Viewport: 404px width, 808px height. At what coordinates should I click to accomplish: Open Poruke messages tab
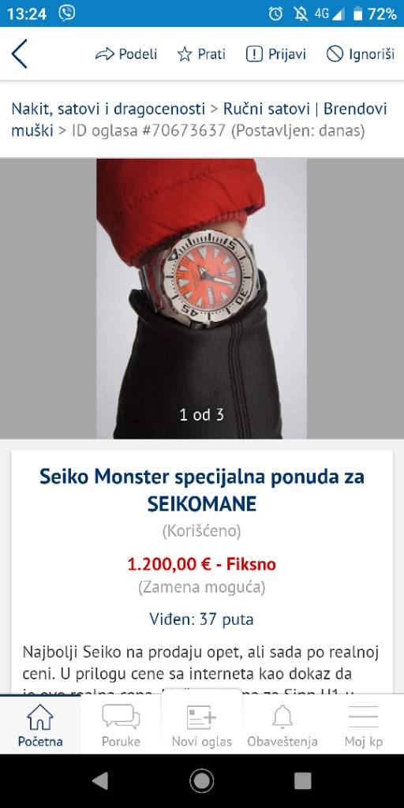pyautogui.click(x=121, y=725)
